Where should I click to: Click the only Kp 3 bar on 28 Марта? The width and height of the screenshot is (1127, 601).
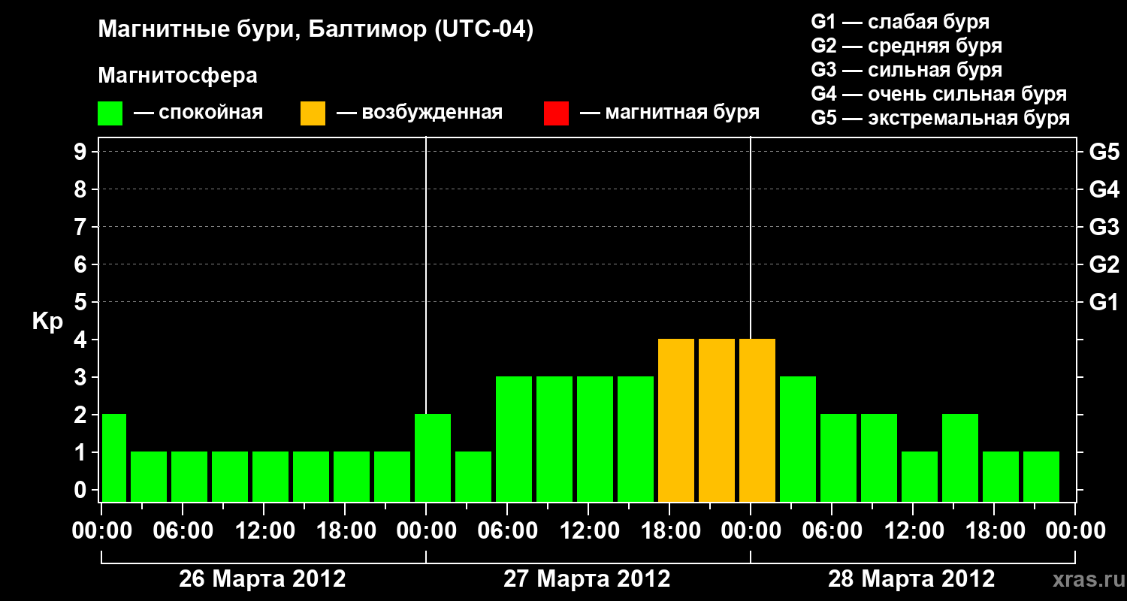click(798, 439)
